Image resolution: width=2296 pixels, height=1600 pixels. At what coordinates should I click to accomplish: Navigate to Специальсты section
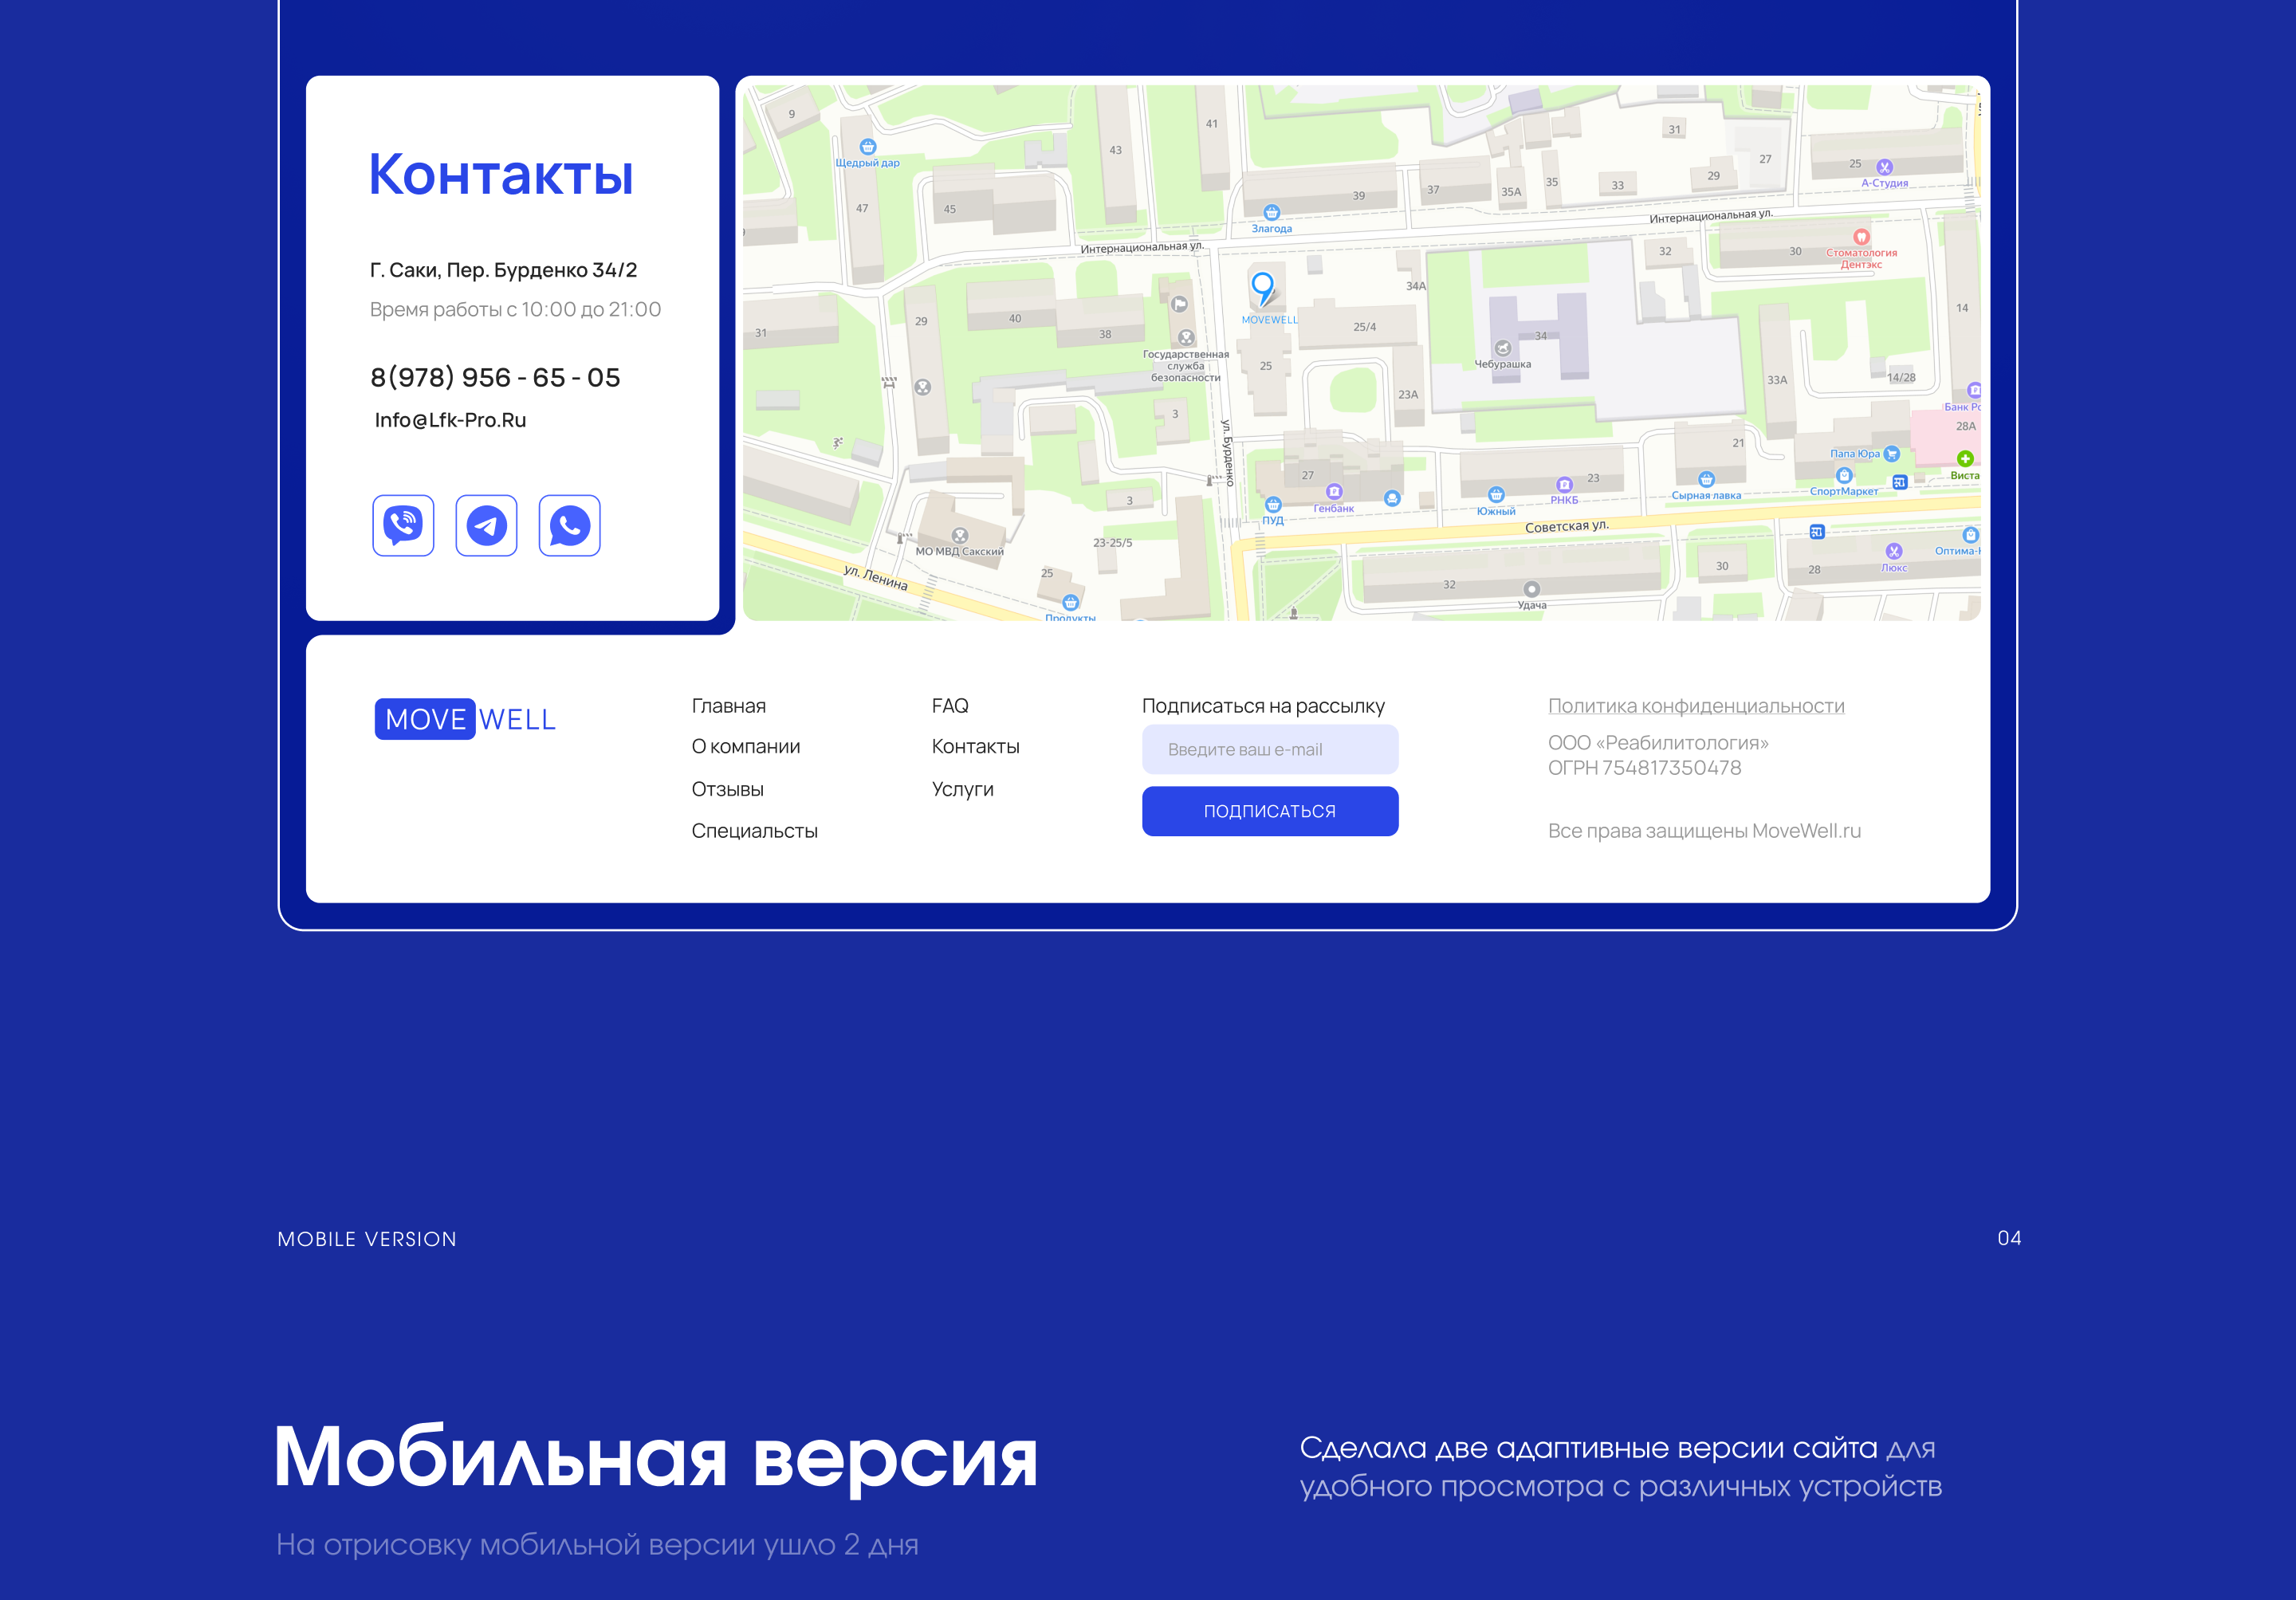[x=754, y=831]
